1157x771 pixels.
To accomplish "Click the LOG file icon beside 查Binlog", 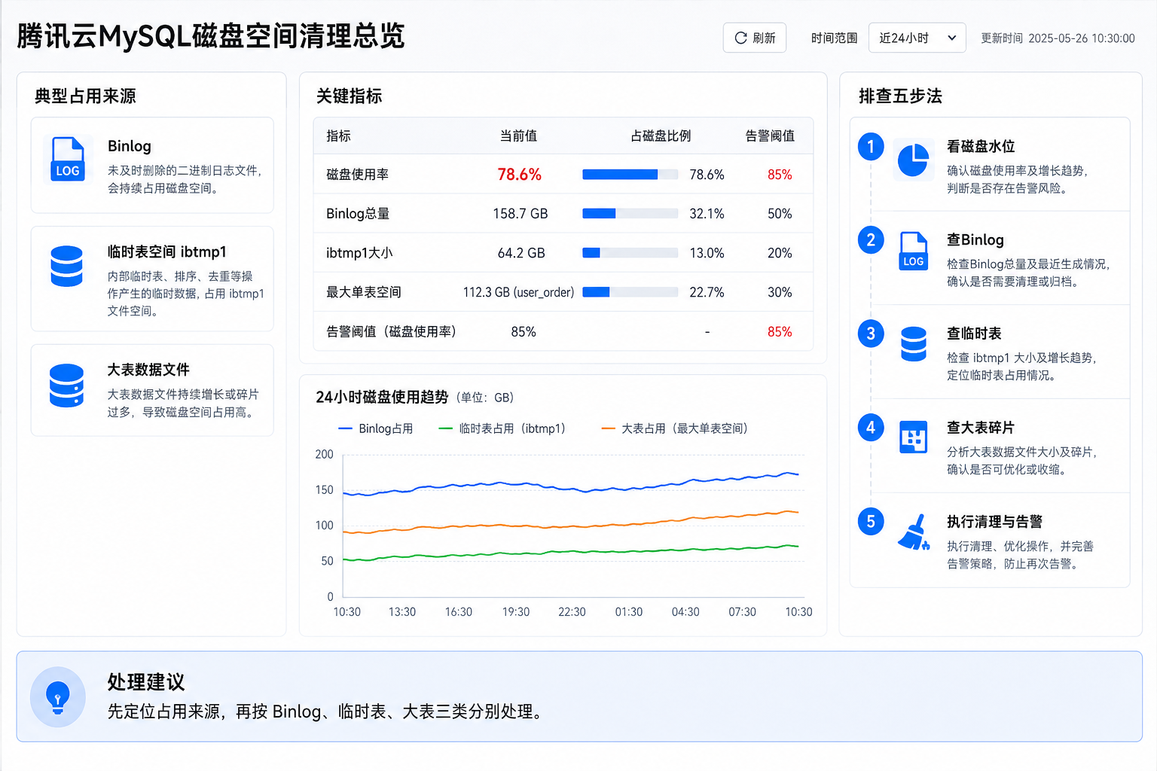I will tap(914, 251).
